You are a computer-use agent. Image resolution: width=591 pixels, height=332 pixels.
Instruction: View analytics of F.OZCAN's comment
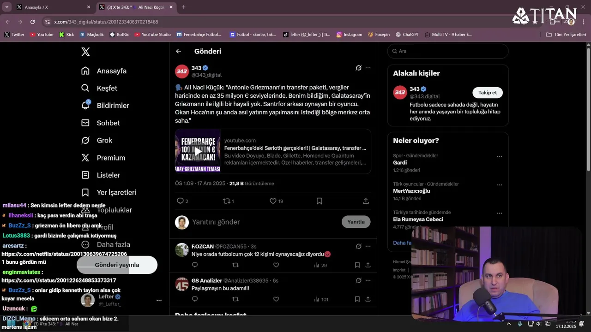pyautogui.click(x=320, y=265)
